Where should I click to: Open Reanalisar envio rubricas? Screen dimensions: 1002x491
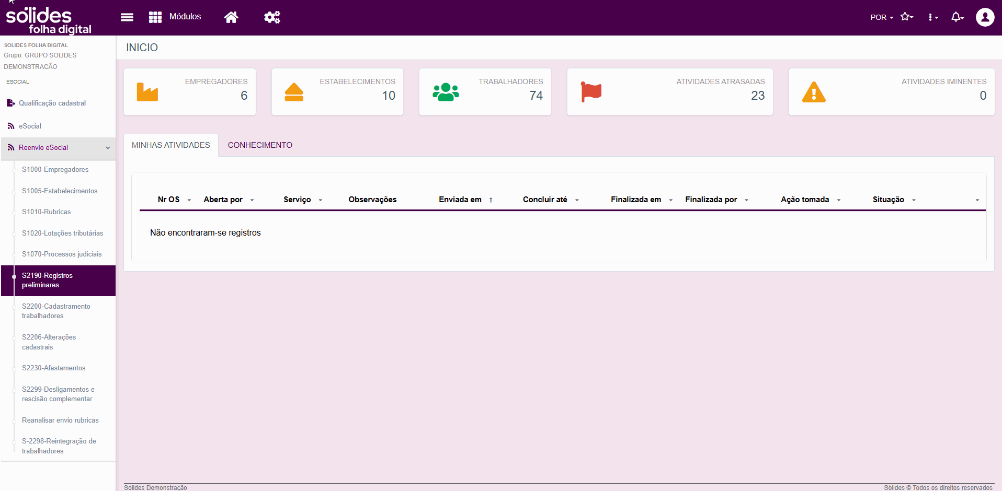(x=60, y=420)
